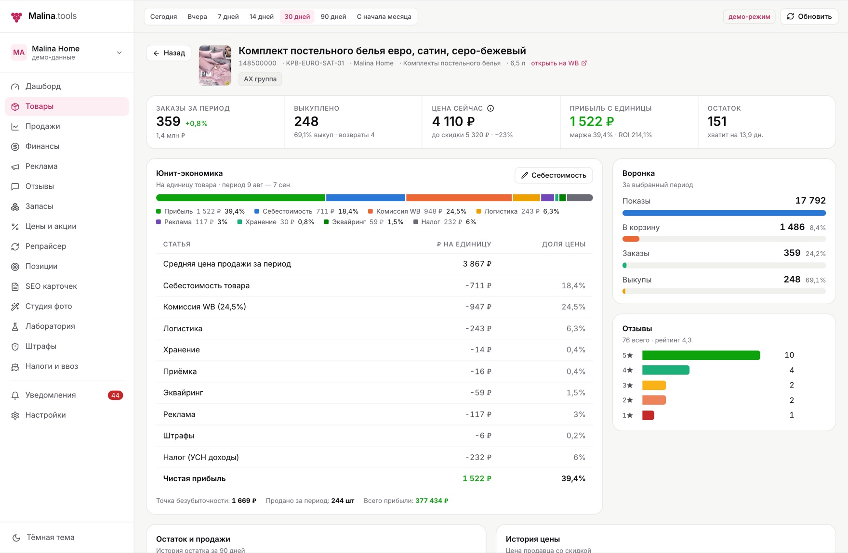Click the Налог legend item
This screenshot has height=553, width=848.
click(444, 222)
